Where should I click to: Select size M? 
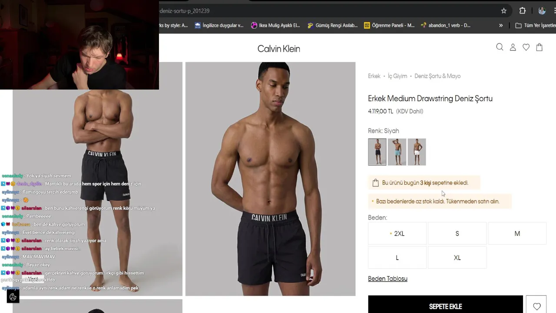click(517, 233)
